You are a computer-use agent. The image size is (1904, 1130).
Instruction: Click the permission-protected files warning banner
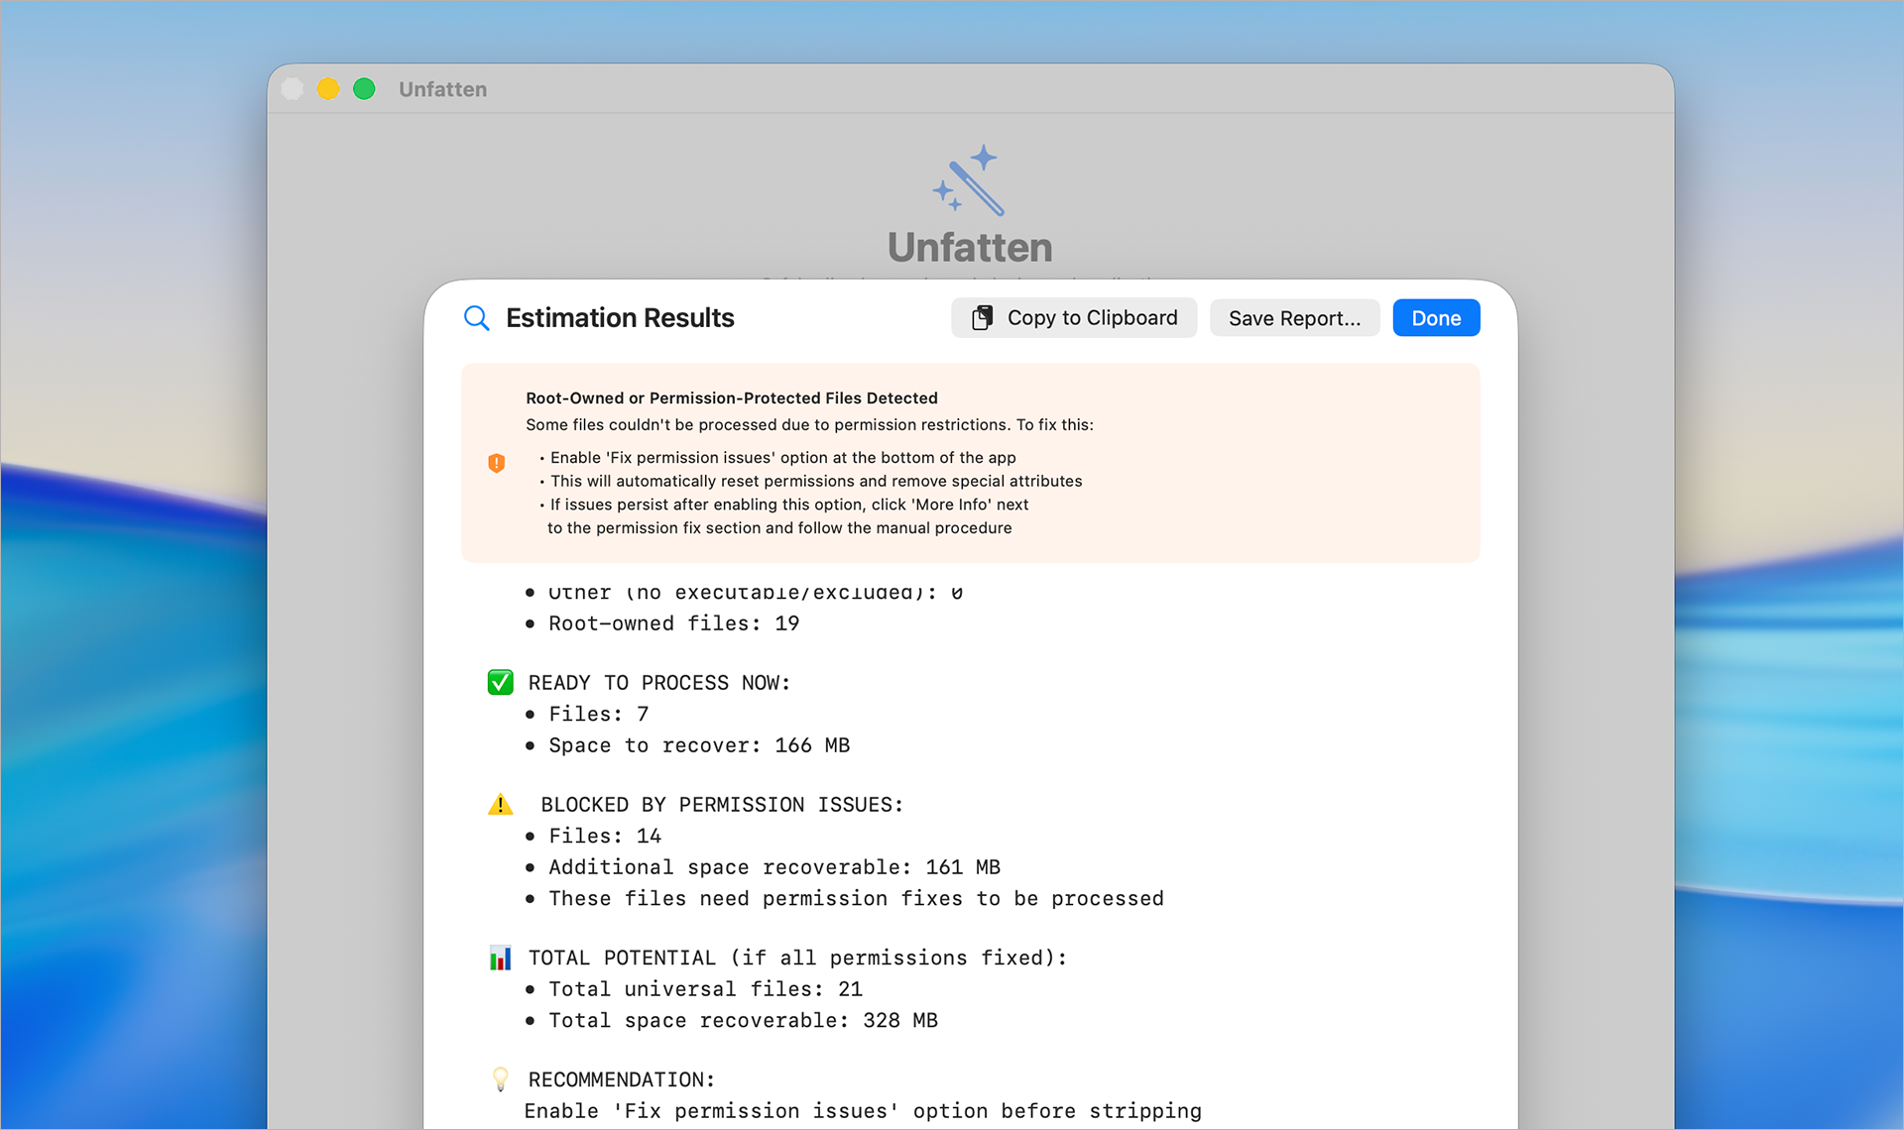click(x=969, y=463)
